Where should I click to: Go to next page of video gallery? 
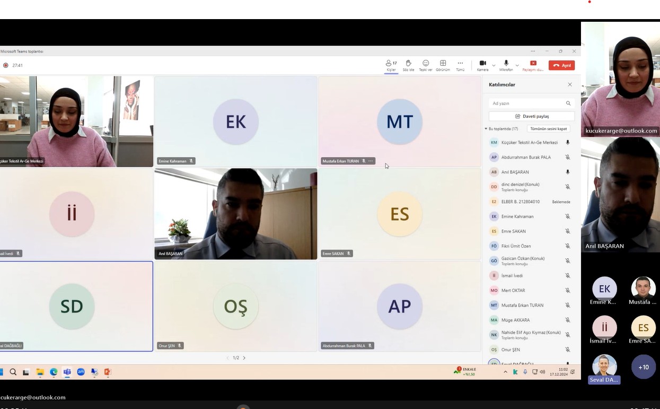(x=244, y=358)
